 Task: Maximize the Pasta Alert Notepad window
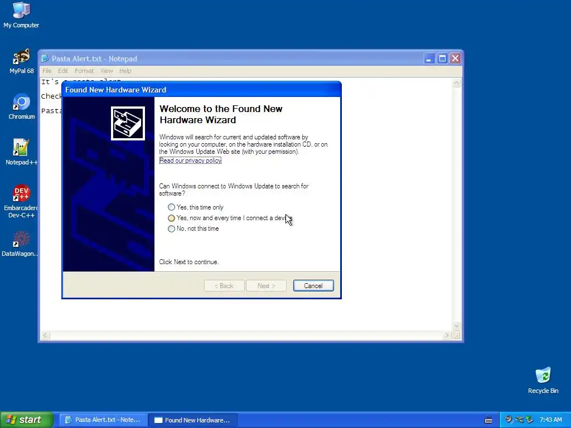(x=442, y=58)
